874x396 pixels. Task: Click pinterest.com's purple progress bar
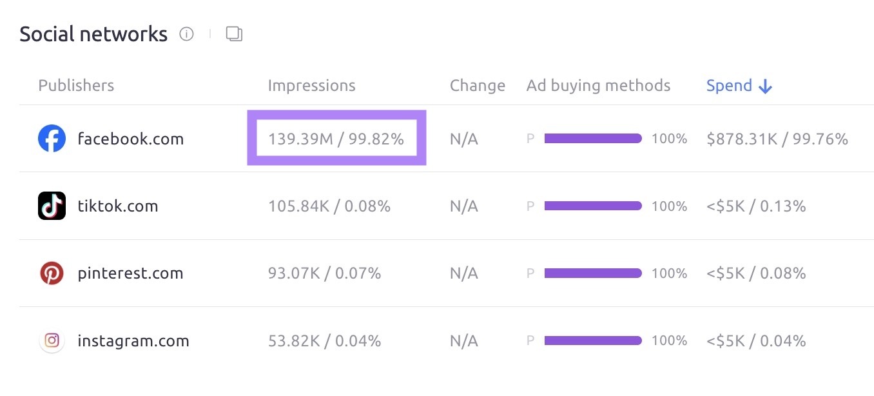click(592, 273)
